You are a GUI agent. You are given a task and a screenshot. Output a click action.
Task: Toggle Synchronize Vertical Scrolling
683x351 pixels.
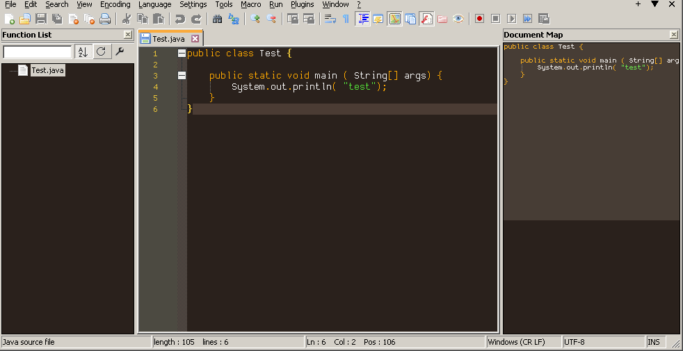pos(293,19)
